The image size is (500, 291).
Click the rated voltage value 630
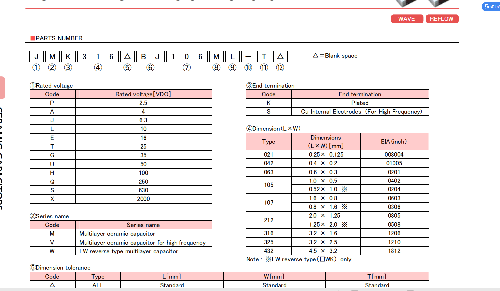pos(143,190)
